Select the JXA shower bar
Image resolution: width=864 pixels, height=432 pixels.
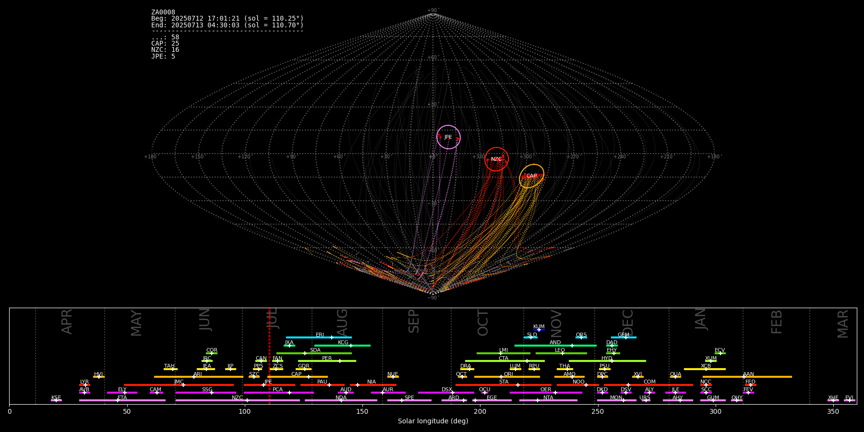coord(289,346)
